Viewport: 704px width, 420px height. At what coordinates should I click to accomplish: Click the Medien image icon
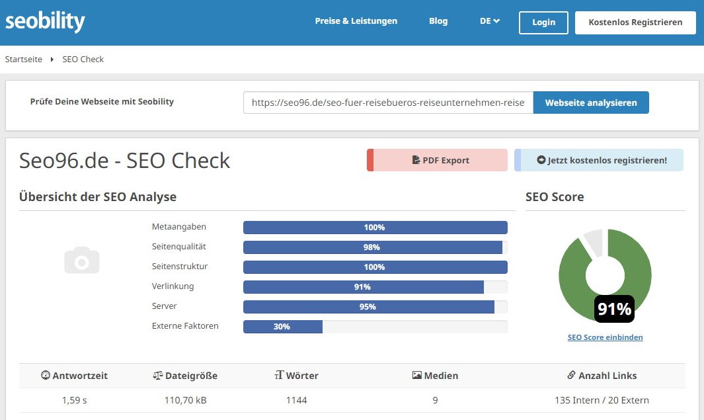(416, 375)
